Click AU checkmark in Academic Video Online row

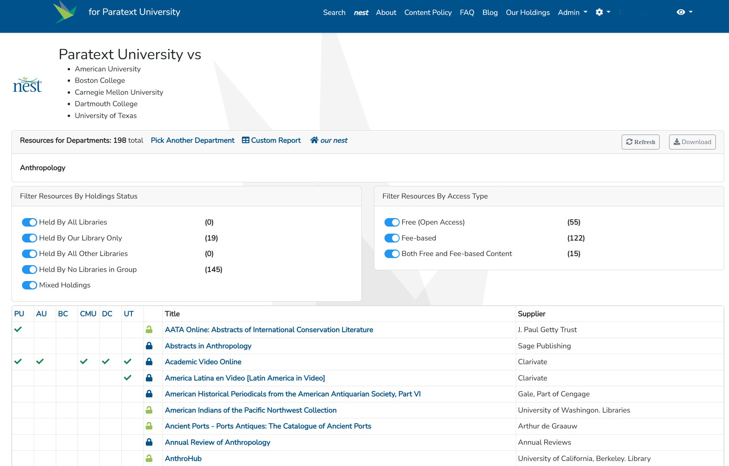[40, 362]
